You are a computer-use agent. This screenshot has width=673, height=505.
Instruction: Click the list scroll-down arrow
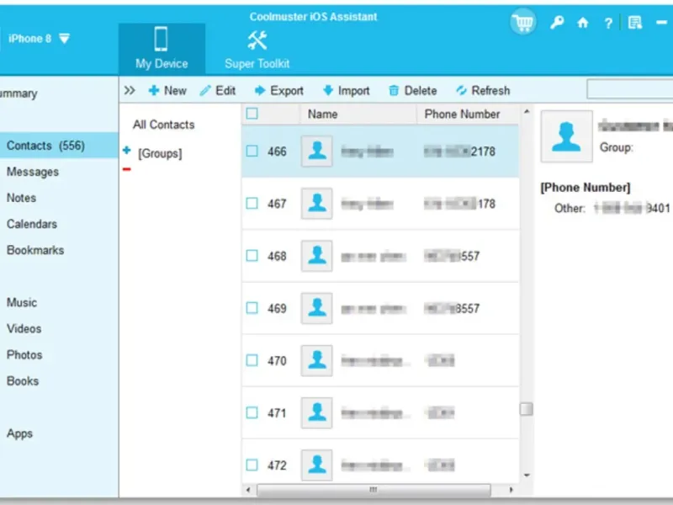point(527,476)
